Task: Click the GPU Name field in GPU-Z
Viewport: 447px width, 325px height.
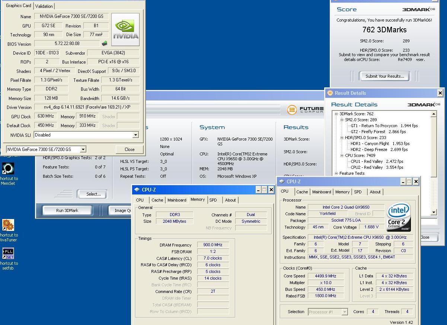Action: (71, 16)
